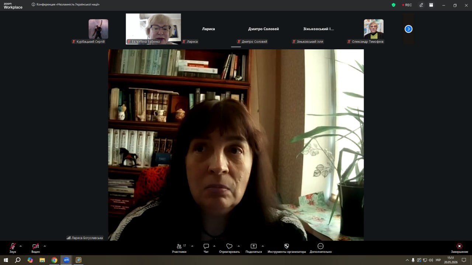Open the Windows notification center
Screen dimensions: 472x265
(464, 260)
